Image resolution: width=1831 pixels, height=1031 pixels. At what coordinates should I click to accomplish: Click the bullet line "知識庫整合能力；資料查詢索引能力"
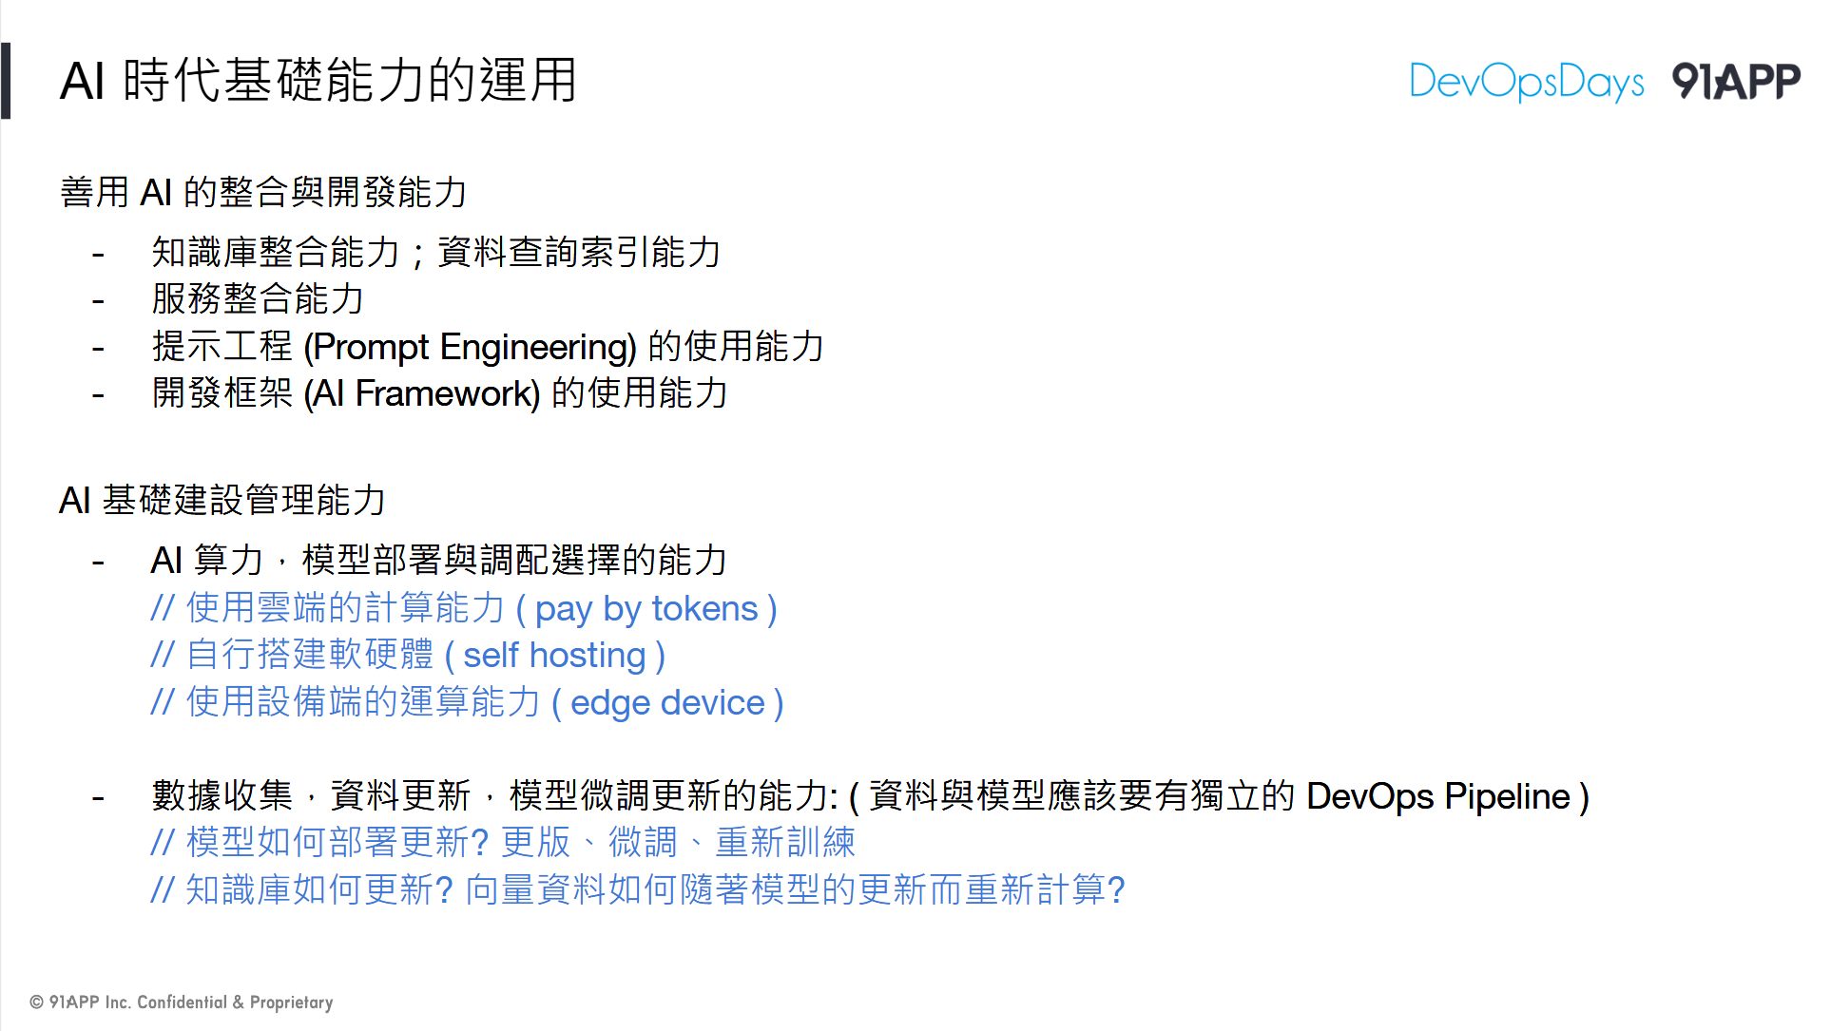435,253
